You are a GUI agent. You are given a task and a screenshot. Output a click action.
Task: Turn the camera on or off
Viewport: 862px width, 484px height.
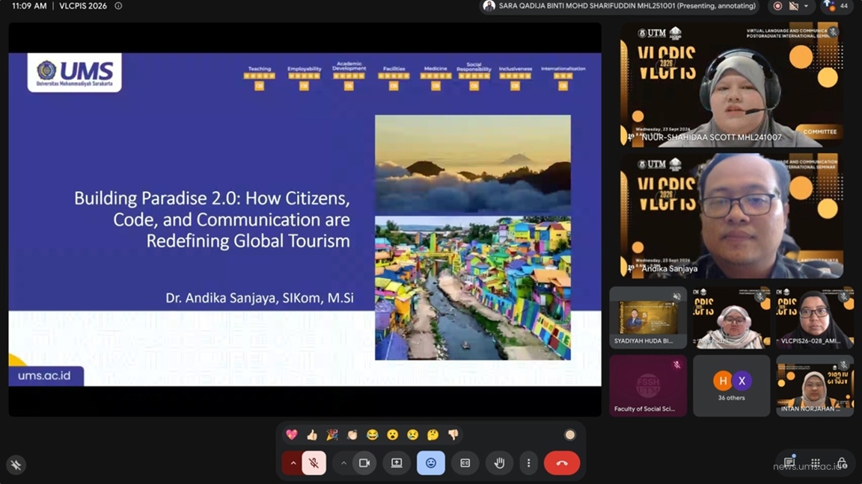(364, 463)
